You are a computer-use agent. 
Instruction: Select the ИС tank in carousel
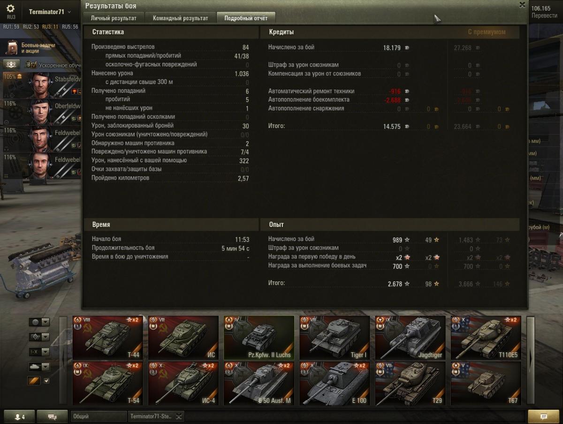coord(183,338)
